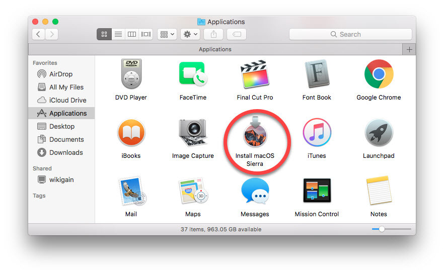Screen dimensions: 444x270
Task: Select the Google Chrome icon
Action: pyautogui.click(x=379, y=74)
